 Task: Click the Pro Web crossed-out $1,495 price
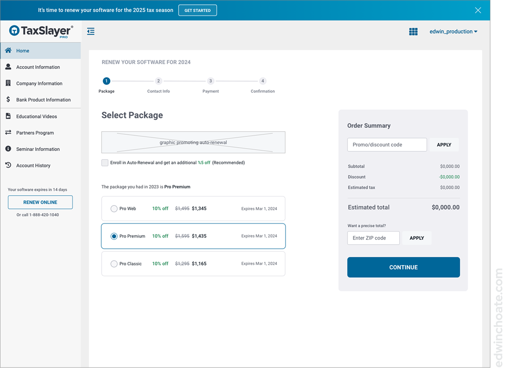182,208
